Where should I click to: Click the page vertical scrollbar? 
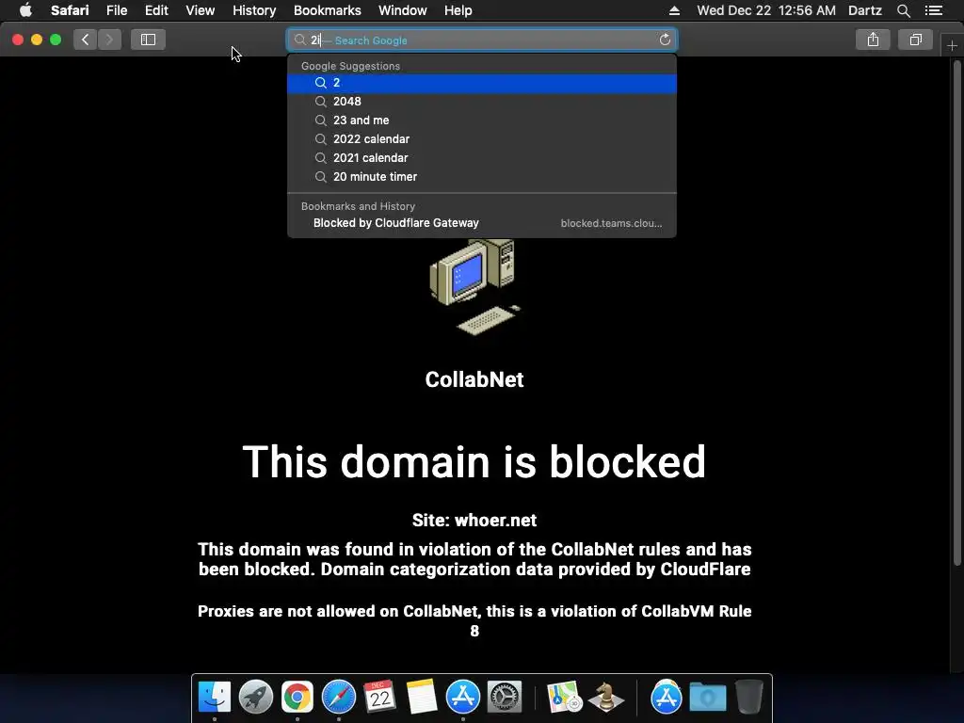pyautogui.click(x=956, y=313)
